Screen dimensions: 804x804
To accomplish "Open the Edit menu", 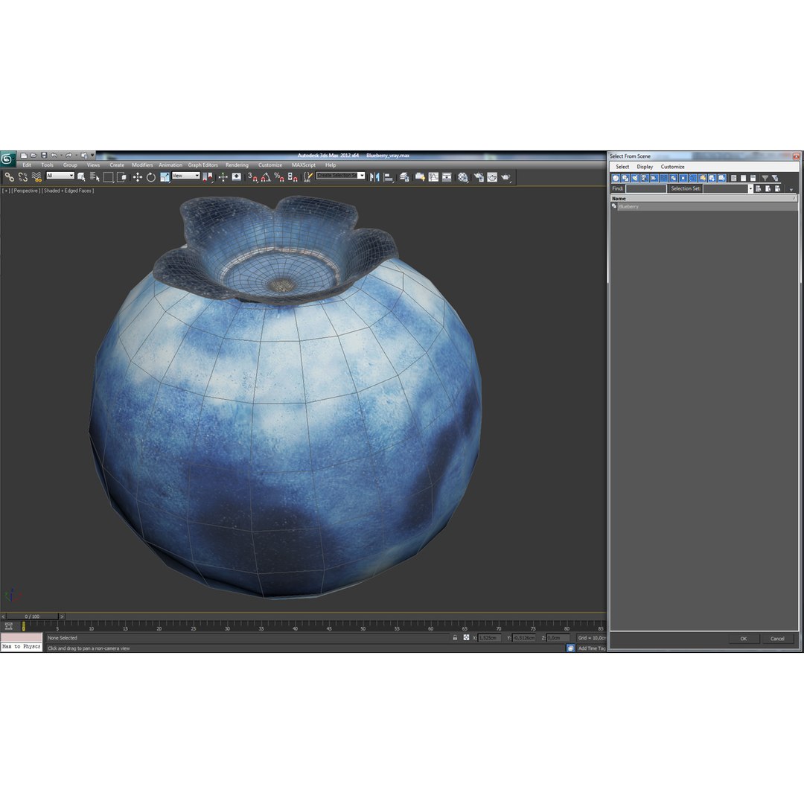I will tap(27, 165).
